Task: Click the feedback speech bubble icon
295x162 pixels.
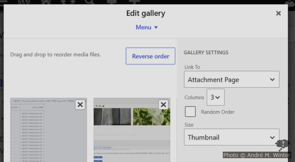Action: point(282,145)
